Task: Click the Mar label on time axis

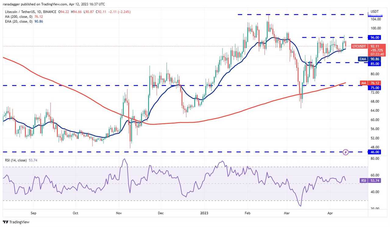Action: tap(287, 213)
